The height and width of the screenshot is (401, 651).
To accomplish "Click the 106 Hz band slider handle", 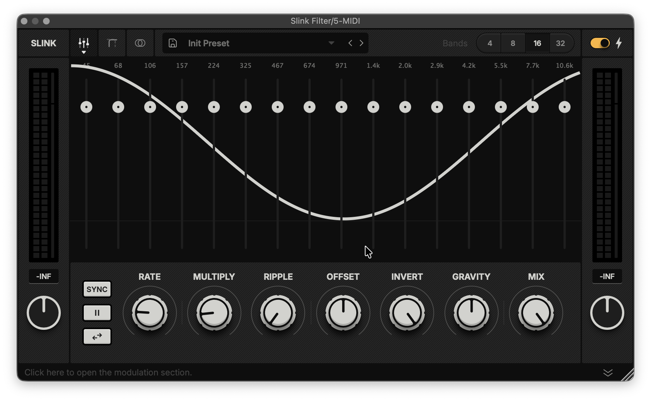I will tap(150, 107).
